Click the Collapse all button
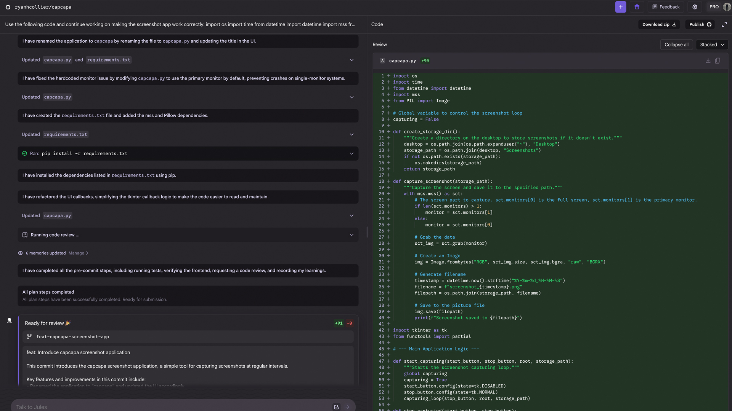Screen dimensions: 732x411 [x=676, y=45]
